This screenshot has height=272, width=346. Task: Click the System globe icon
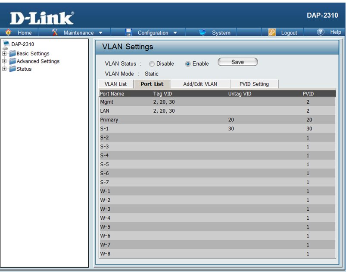coord(203,32)
